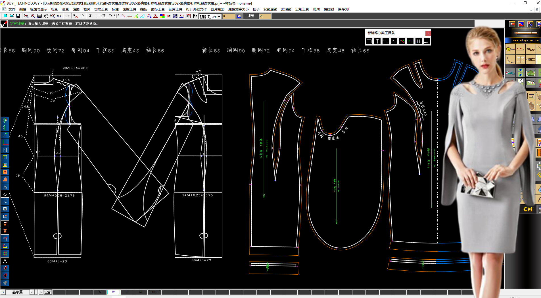Select rectangle tool in 智能笔分类工具条
Image resolution: width=541 pixels, height=298 pixels.
point(369,41)
